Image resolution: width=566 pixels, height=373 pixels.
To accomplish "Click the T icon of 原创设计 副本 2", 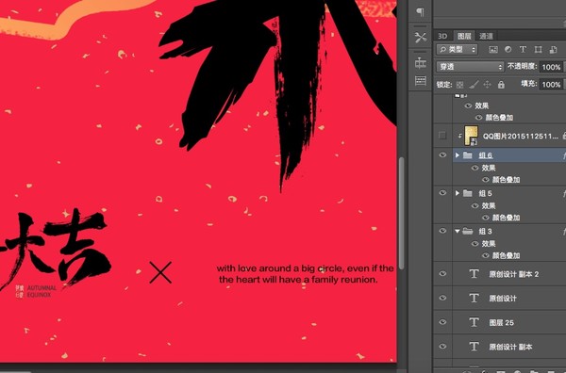I will click(x=474, y=273).
